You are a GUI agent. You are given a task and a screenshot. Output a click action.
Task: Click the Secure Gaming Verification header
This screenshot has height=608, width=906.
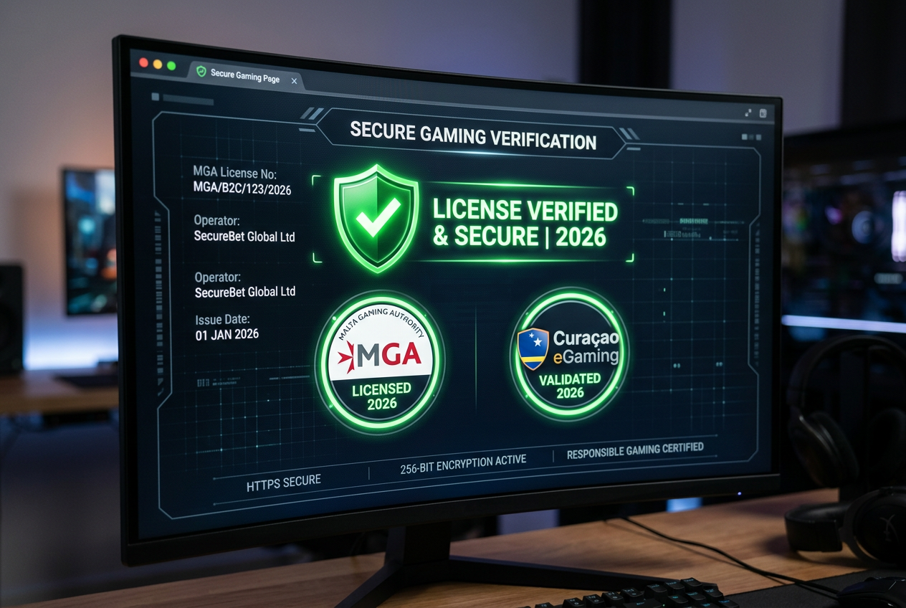[473, 134]
